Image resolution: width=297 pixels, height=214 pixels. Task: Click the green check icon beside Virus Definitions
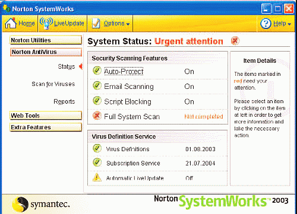point(97,148)
